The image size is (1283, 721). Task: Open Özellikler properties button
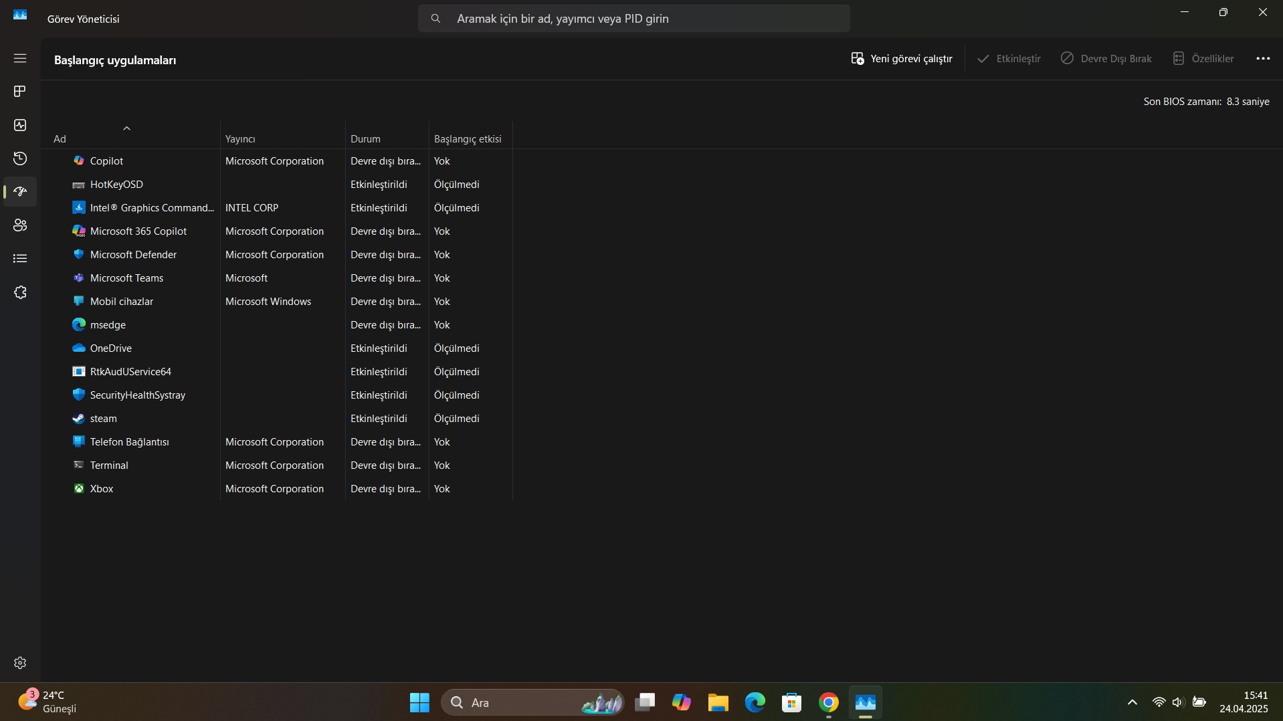[1203, 59]
